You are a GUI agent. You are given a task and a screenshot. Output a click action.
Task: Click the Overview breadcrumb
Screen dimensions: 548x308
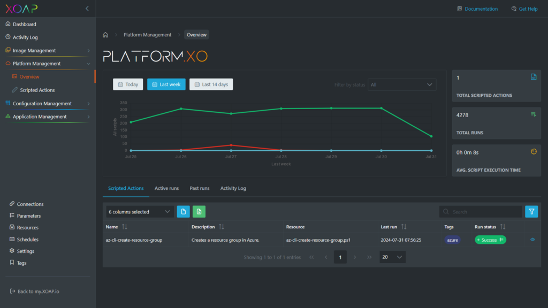pyautogui.click(x=196, y=35)
